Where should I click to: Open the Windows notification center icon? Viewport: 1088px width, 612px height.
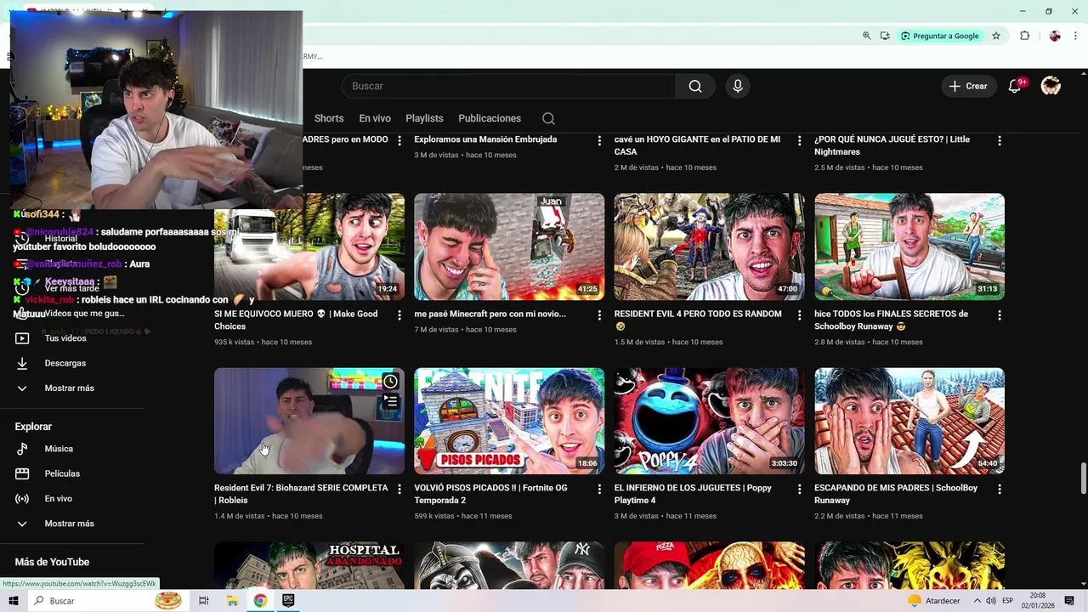(1069, 601)
